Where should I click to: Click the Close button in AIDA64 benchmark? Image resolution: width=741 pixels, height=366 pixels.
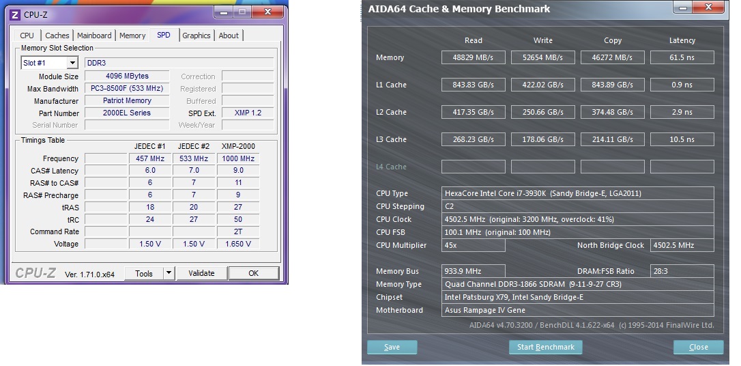699,347
